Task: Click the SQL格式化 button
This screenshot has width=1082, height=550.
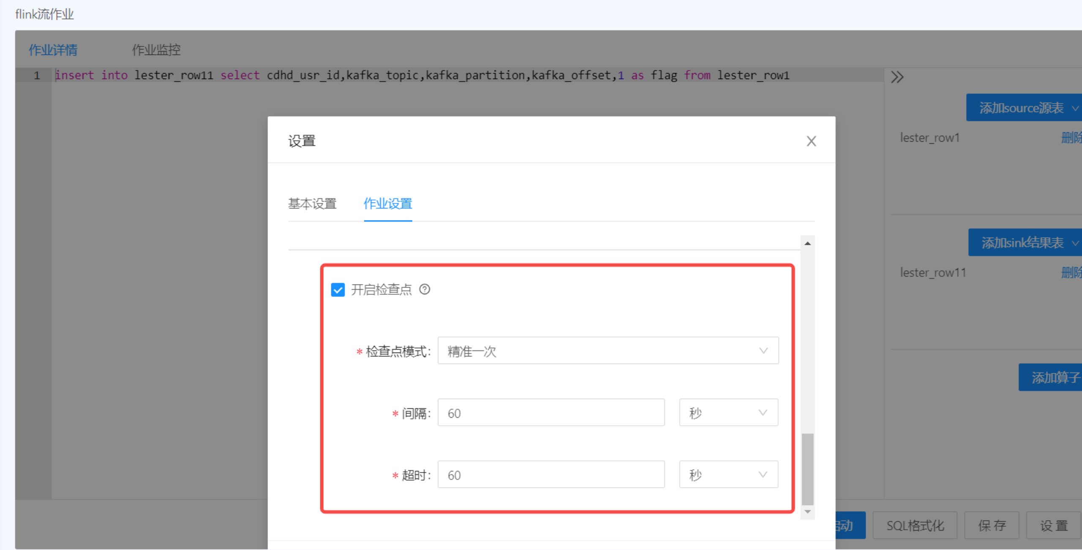Action: click(915, 525)
